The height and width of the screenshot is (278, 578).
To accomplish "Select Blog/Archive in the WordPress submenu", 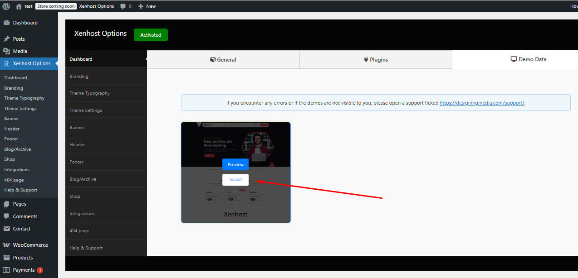I will click(x=18, y=149).
